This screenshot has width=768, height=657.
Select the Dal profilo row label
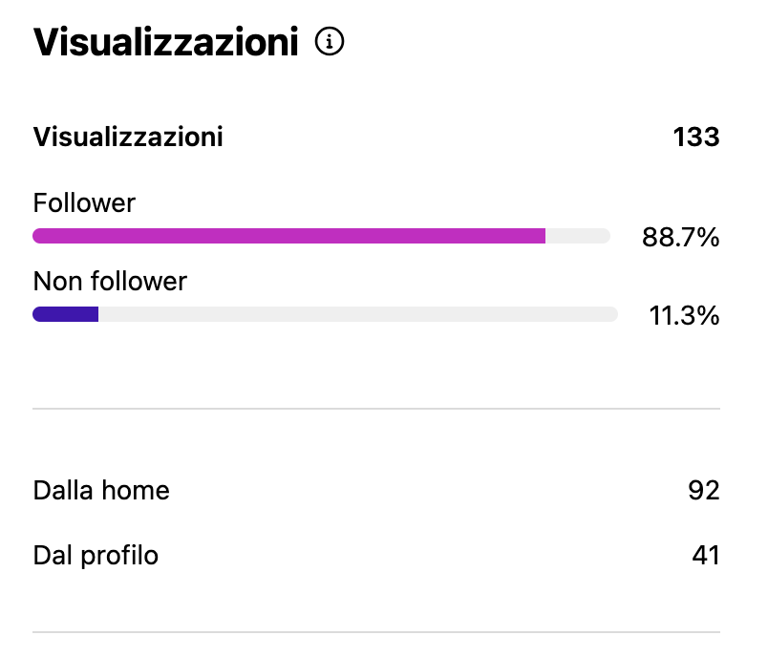click(96, 555)
